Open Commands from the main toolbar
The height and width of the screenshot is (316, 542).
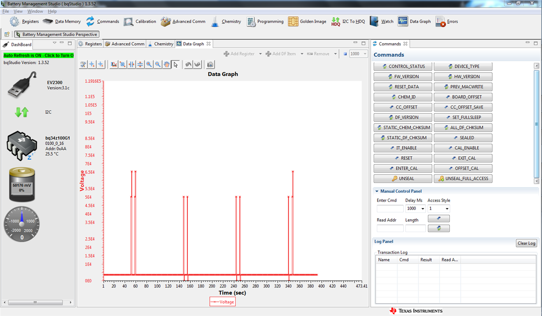click(102, 21)
